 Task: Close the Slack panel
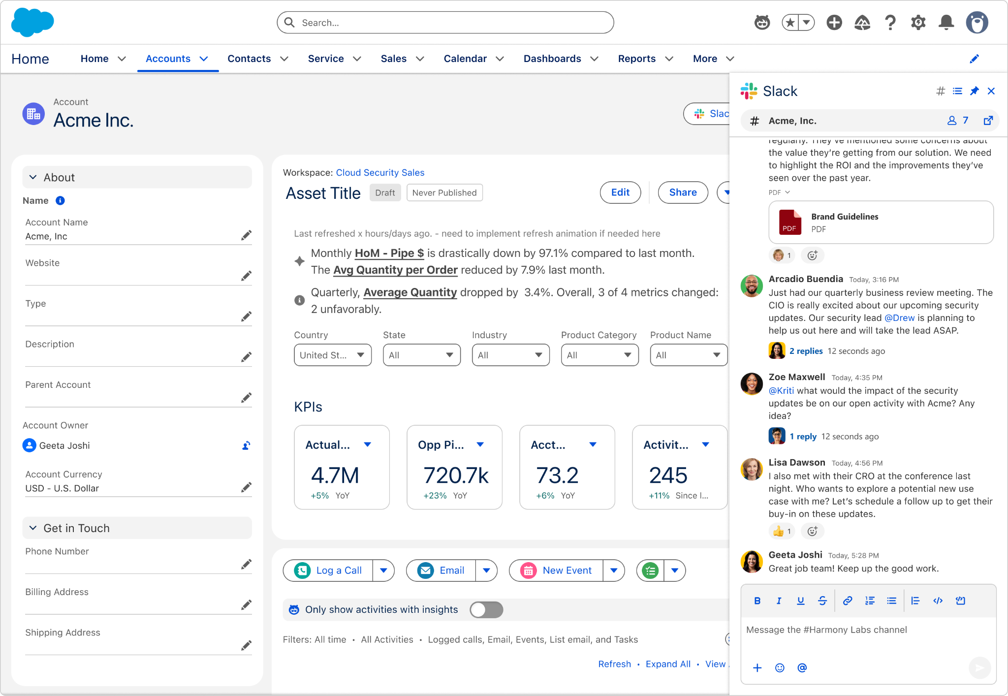tap(991, 91)
